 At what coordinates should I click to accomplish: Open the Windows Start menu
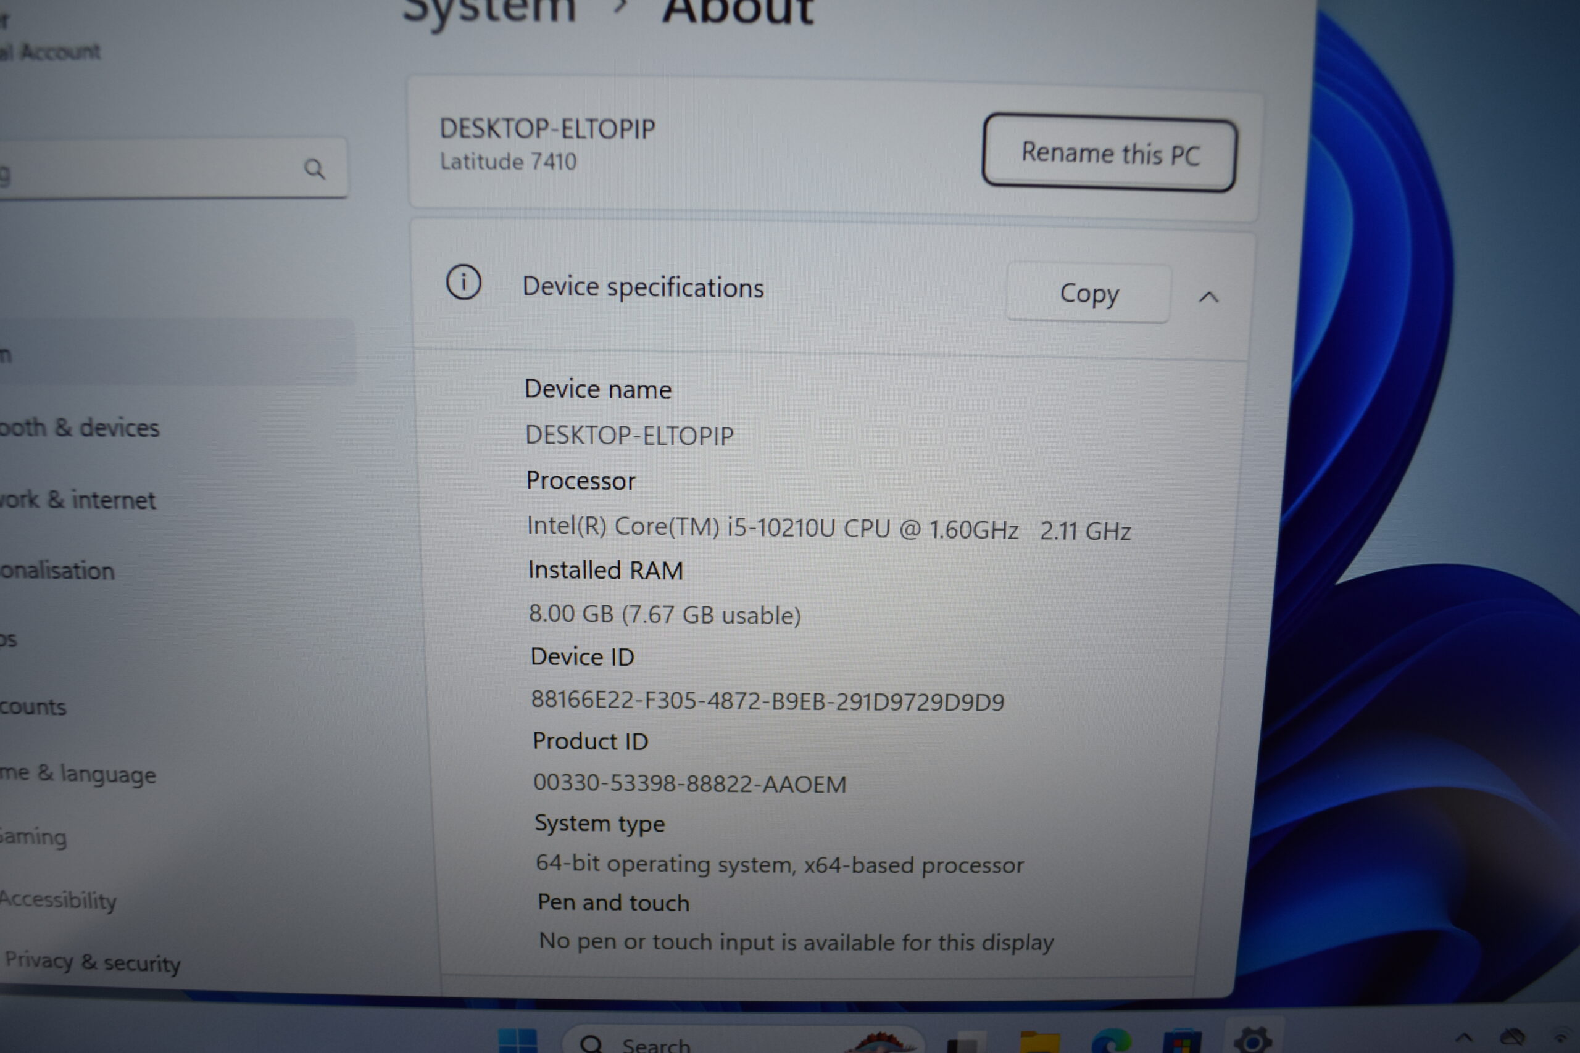pos(517,1041)
